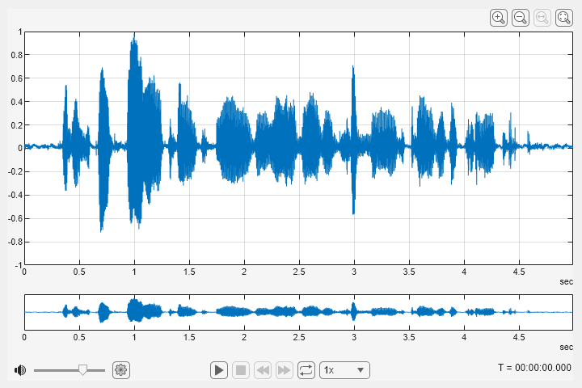
Task: Click the main waveform at 2 seconds
Action: (x=244, y=148)
